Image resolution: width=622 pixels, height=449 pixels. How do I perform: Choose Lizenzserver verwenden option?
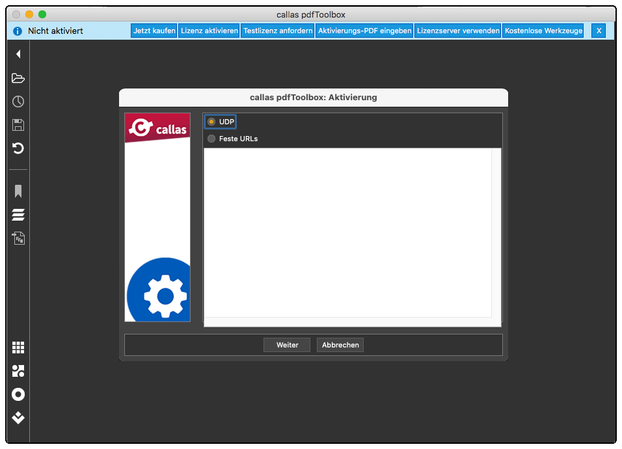point(458,31)
